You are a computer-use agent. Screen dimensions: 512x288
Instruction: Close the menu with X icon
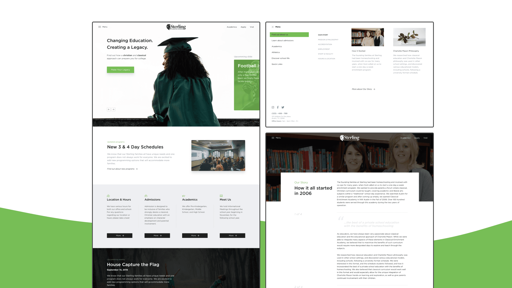tap(273, 27)
